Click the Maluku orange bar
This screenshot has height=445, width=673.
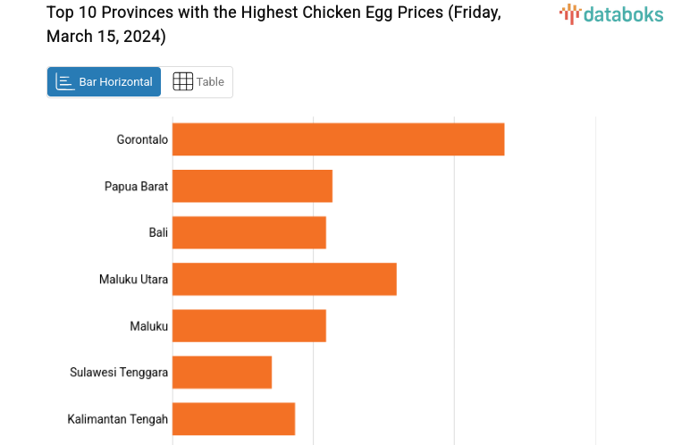[x=248, y=325]
